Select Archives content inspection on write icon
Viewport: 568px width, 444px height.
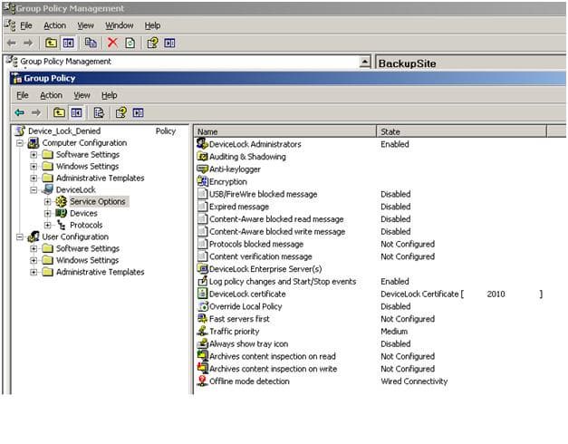click(x=202, y=368)
